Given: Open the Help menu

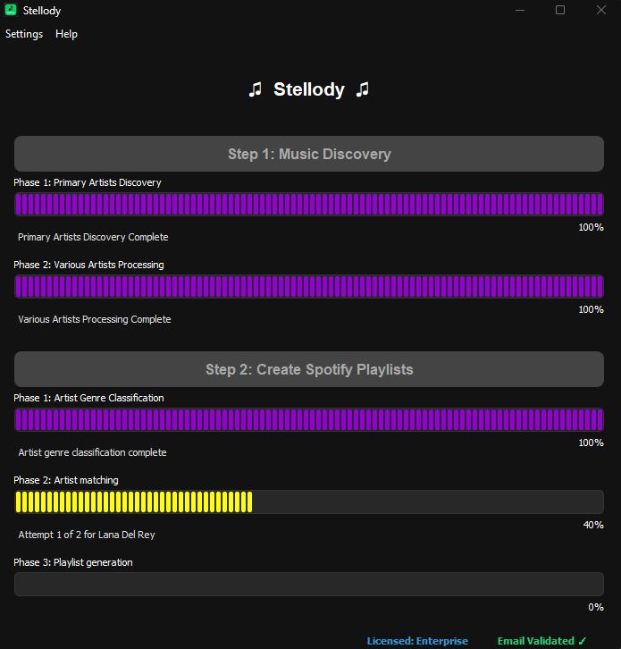Looking at the screenshot, I should pyautogui.click(x=66, y=34).
